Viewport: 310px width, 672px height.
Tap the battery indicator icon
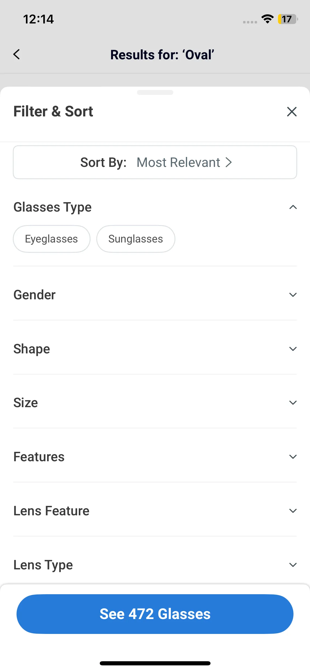(288, 19)
